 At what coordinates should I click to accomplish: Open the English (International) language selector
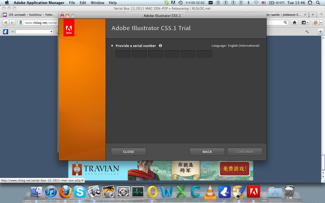coord(243,46)
